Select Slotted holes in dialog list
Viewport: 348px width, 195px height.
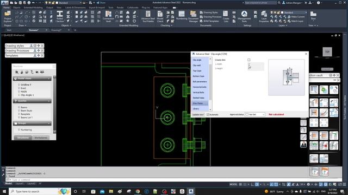(x=198, y=97)
